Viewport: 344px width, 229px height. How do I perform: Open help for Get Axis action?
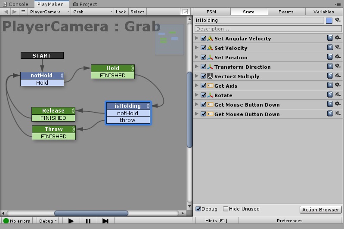[330, 85]
